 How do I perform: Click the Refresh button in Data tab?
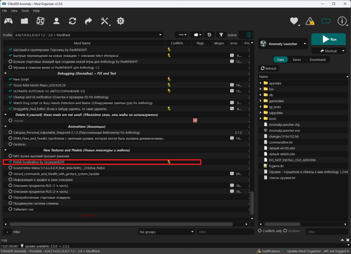point(269,68)
